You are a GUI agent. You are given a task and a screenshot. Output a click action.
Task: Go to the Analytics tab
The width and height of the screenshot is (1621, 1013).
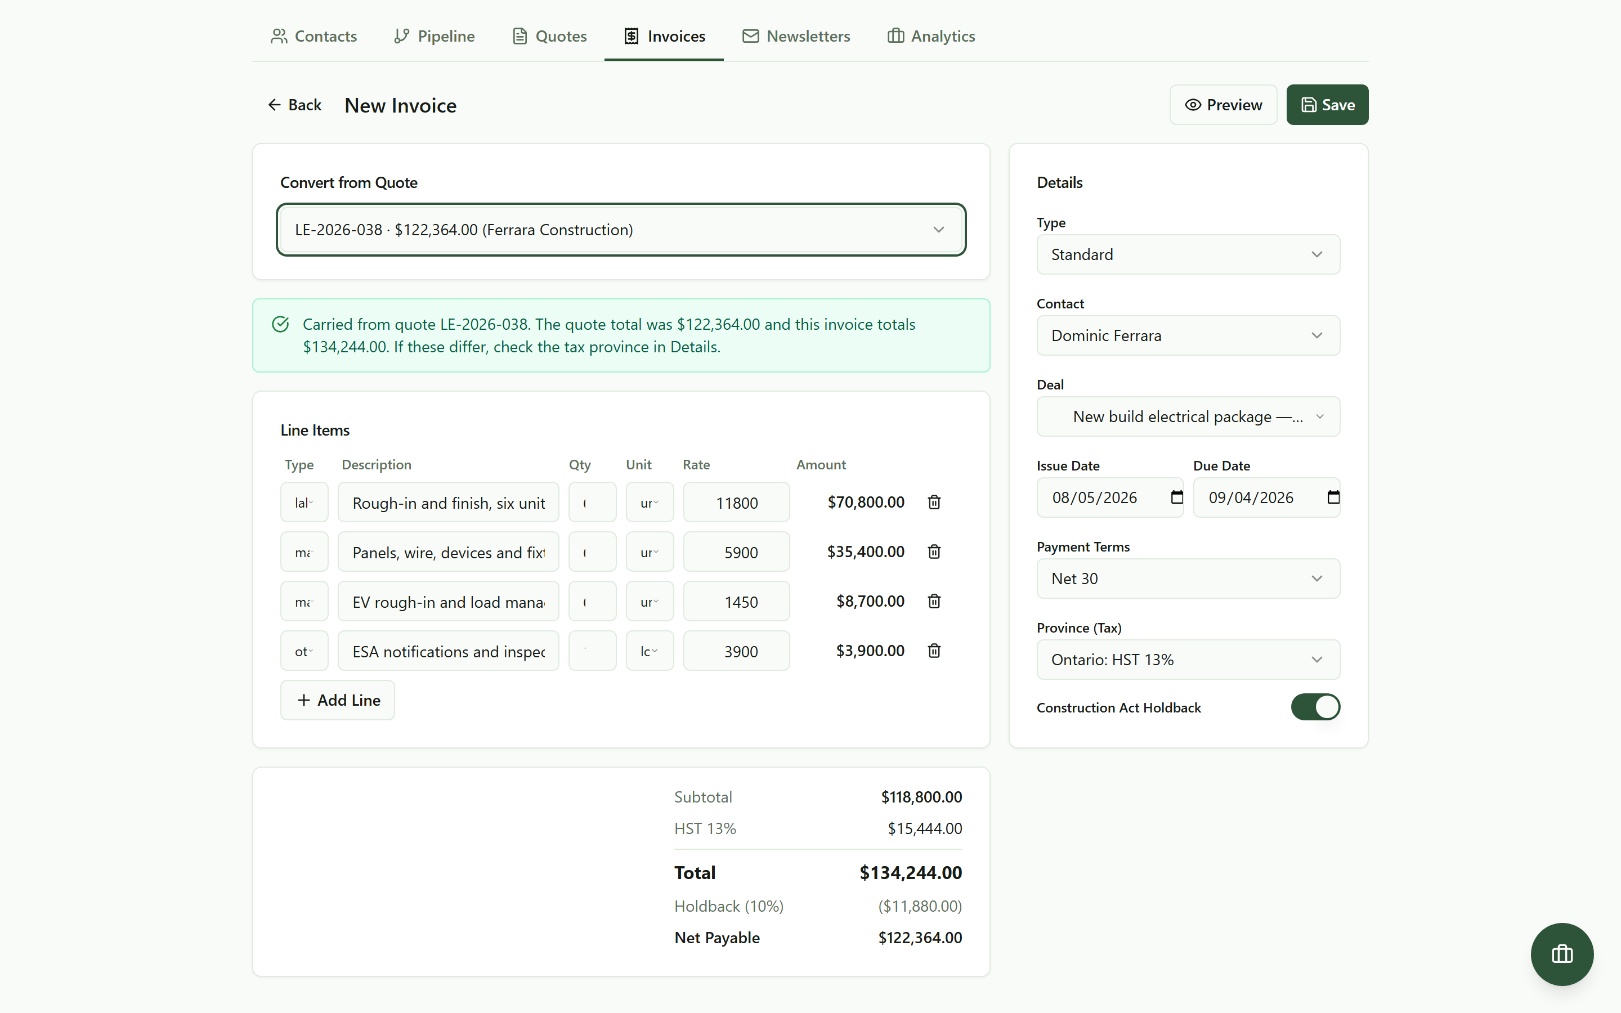(x=931, y=36)
